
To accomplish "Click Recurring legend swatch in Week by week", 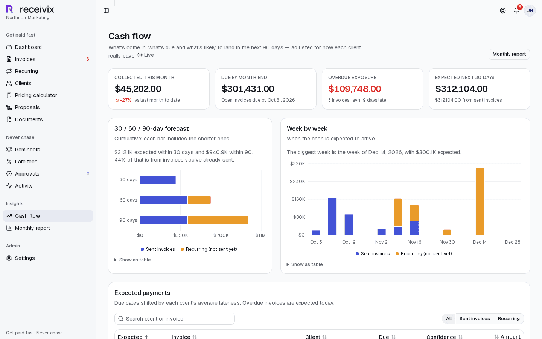I will click(397, 254).
